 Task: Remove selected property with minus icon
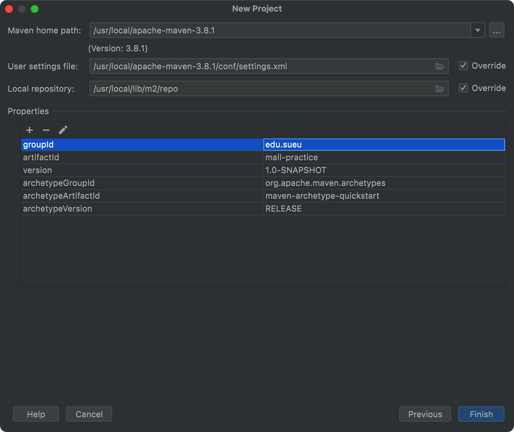click(46, 130)
